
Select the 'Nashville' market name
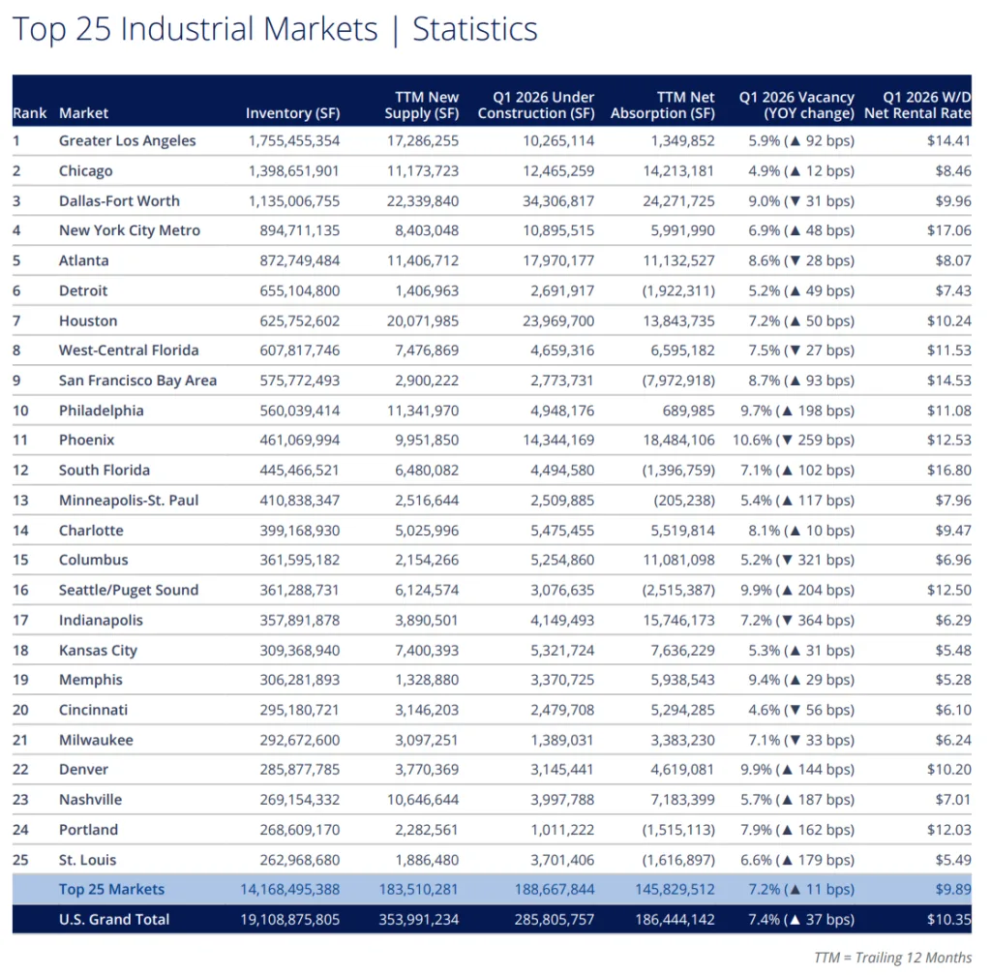click(x=90, y=800)
